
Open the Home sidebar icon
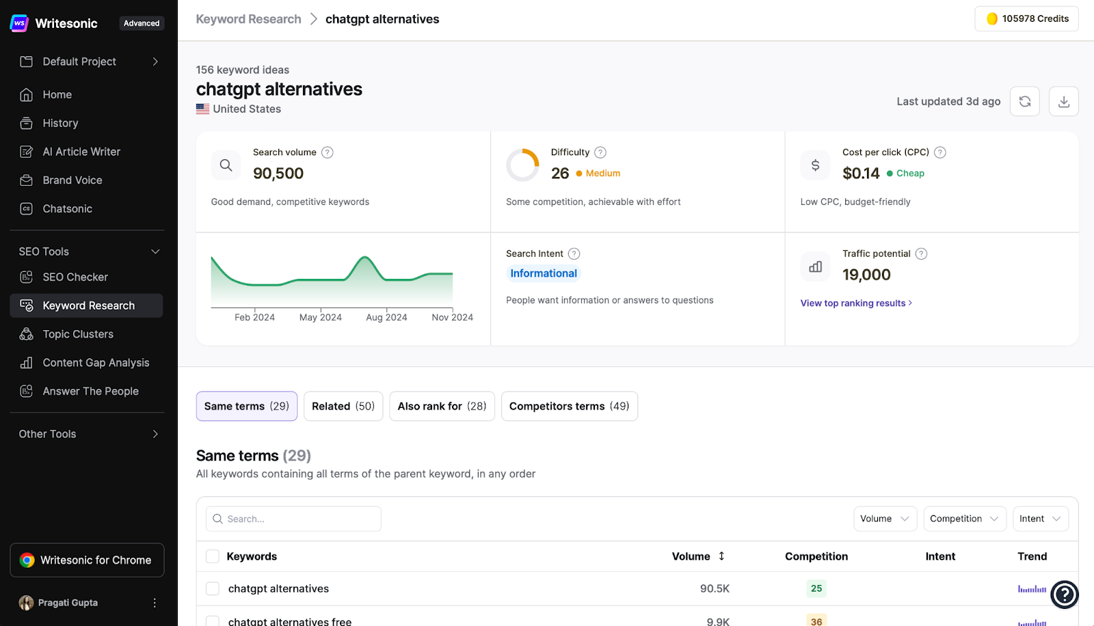pos(26,94)
